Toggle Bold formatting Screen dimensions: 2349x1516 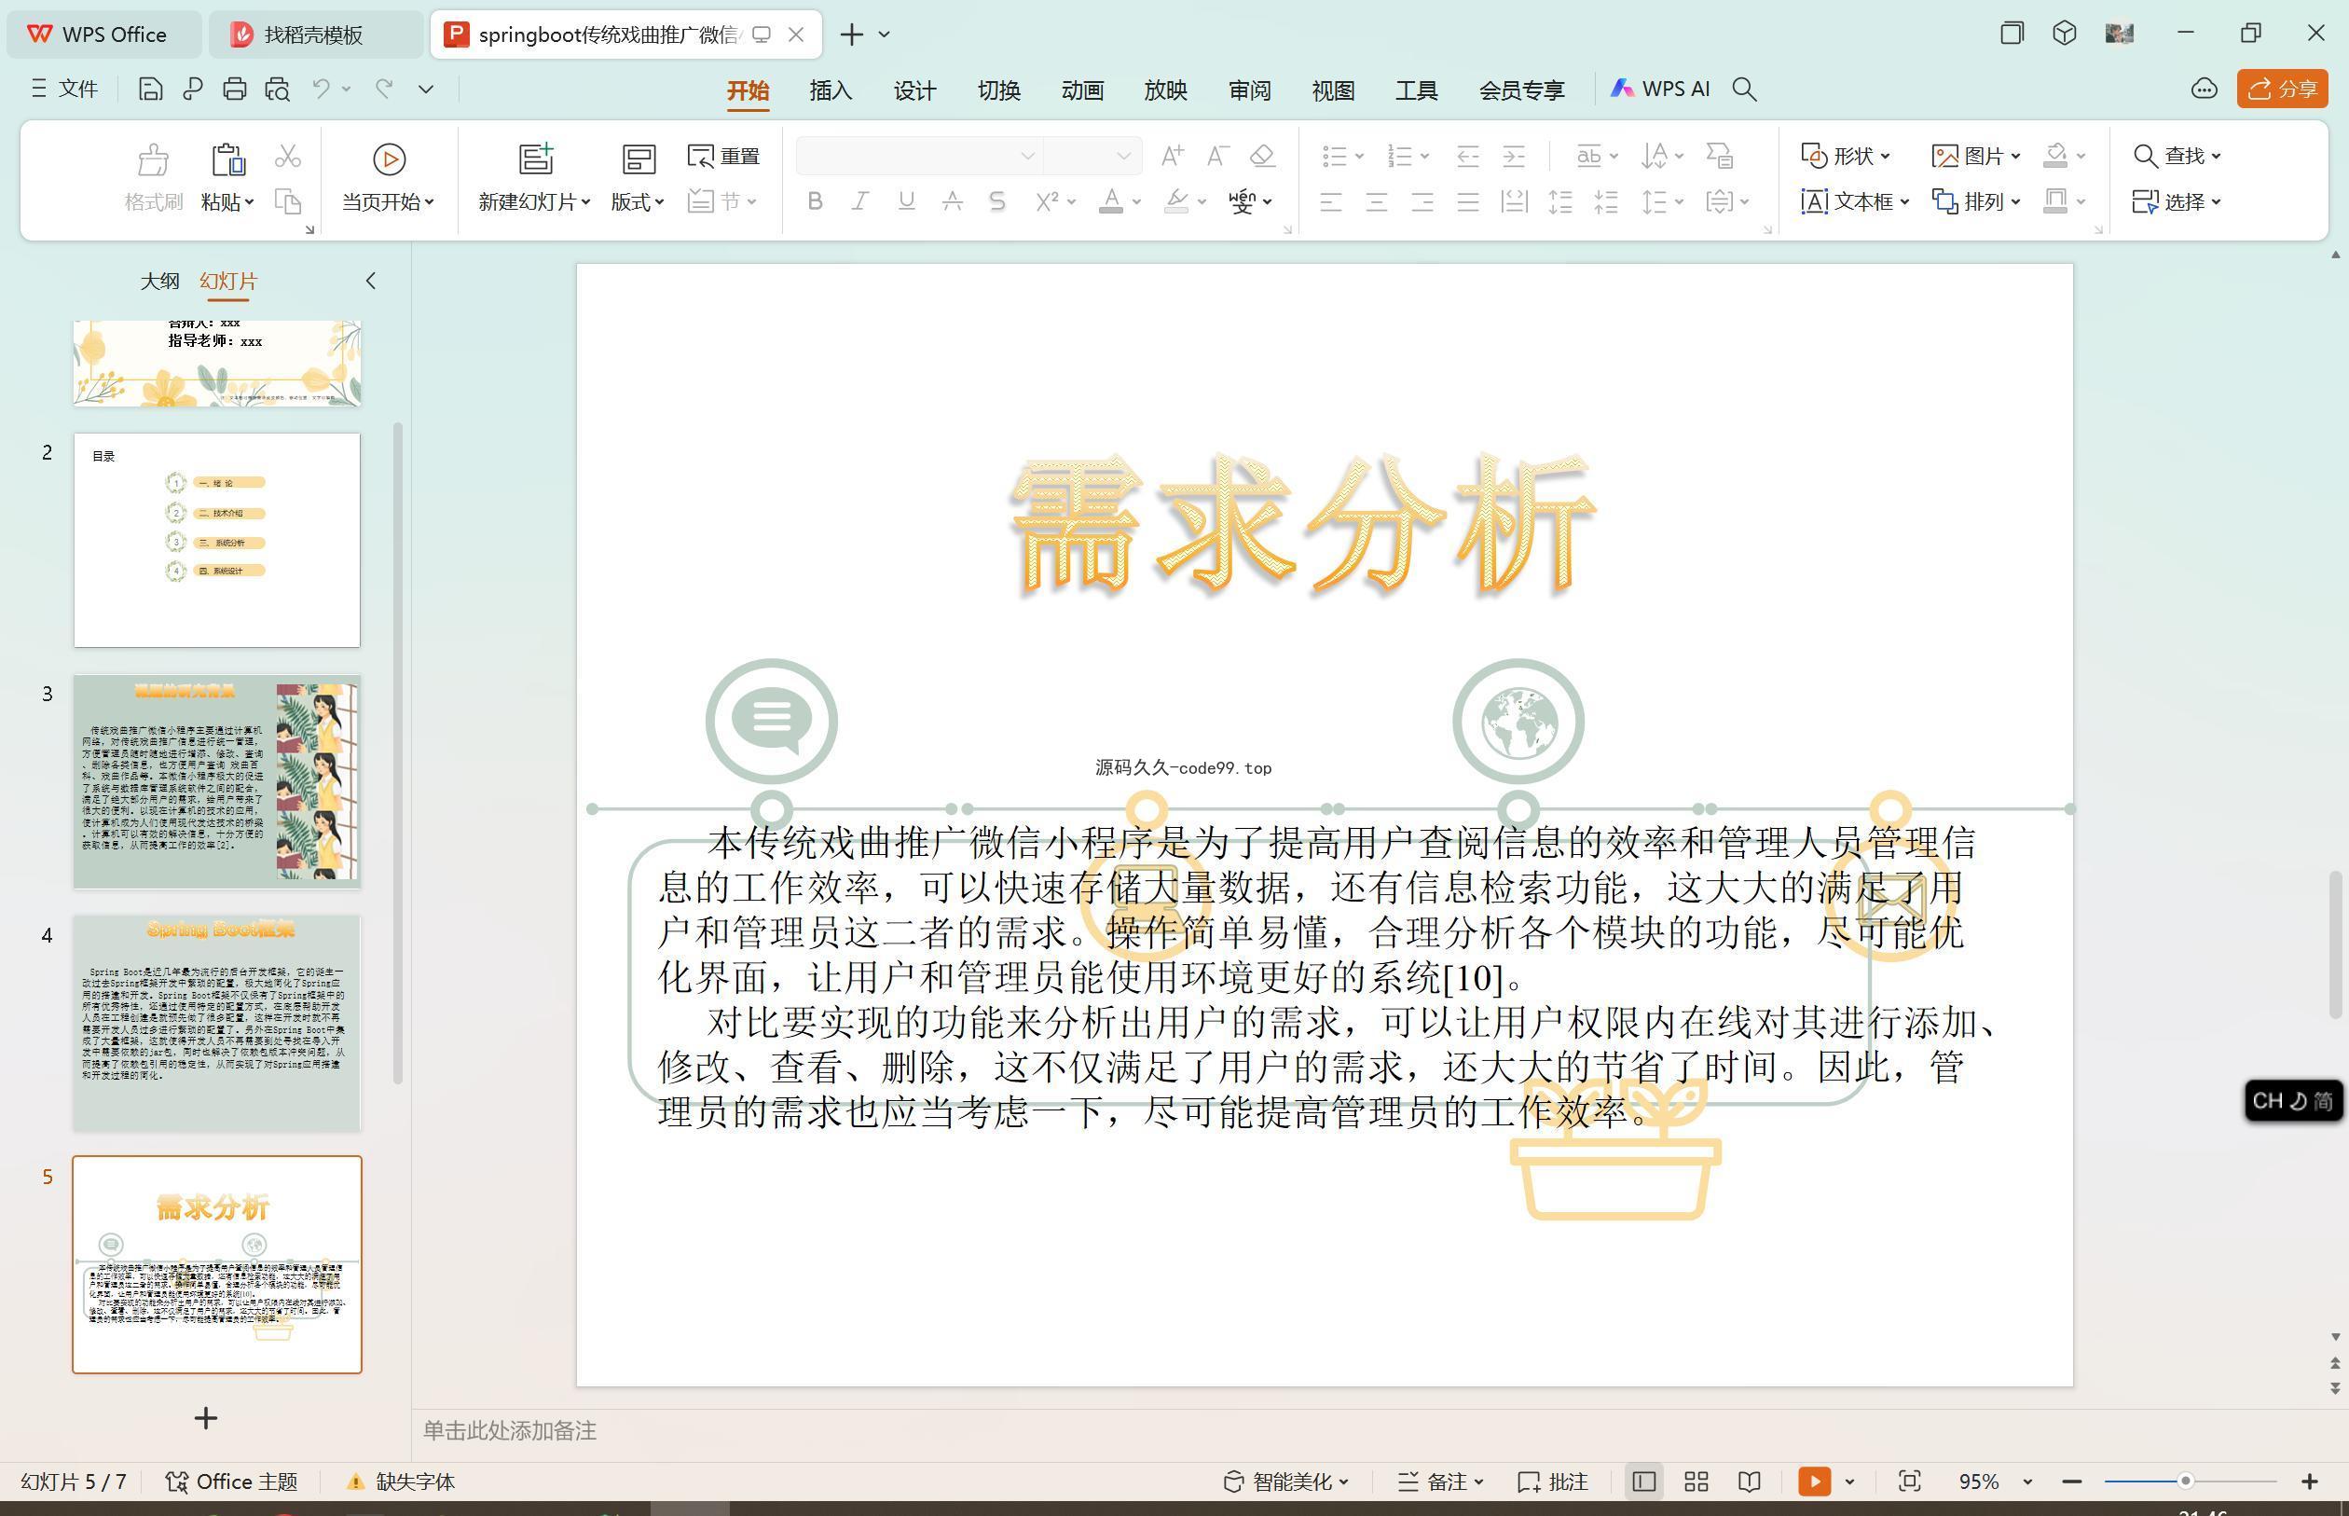[x=814, y=201]
